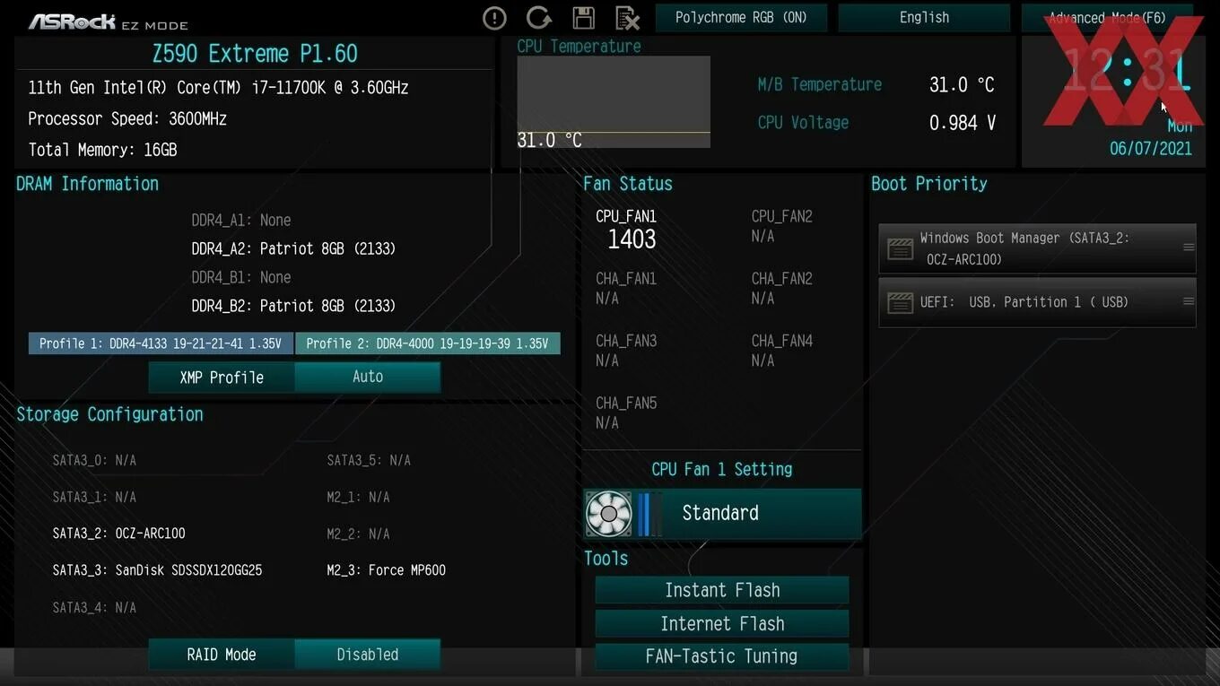The height and width of the screenshot is (686, 1220).
Task: Click the CPU Fan 1 Setting label
Action: [x=722, y=469]
